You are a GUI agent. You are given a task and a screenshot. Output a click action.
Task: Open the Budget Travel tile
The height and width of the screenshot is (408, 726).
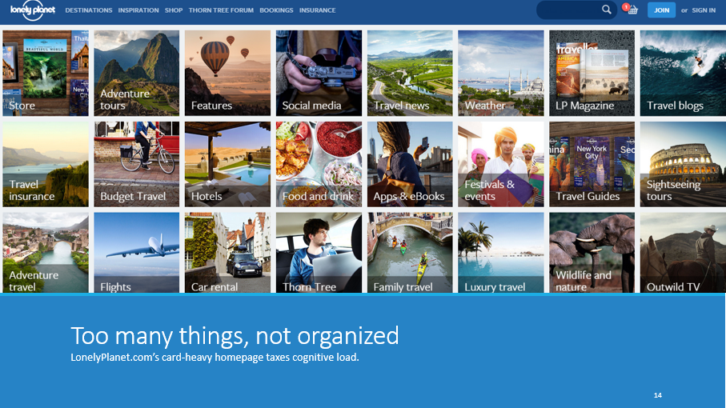[x=136, y=165]
